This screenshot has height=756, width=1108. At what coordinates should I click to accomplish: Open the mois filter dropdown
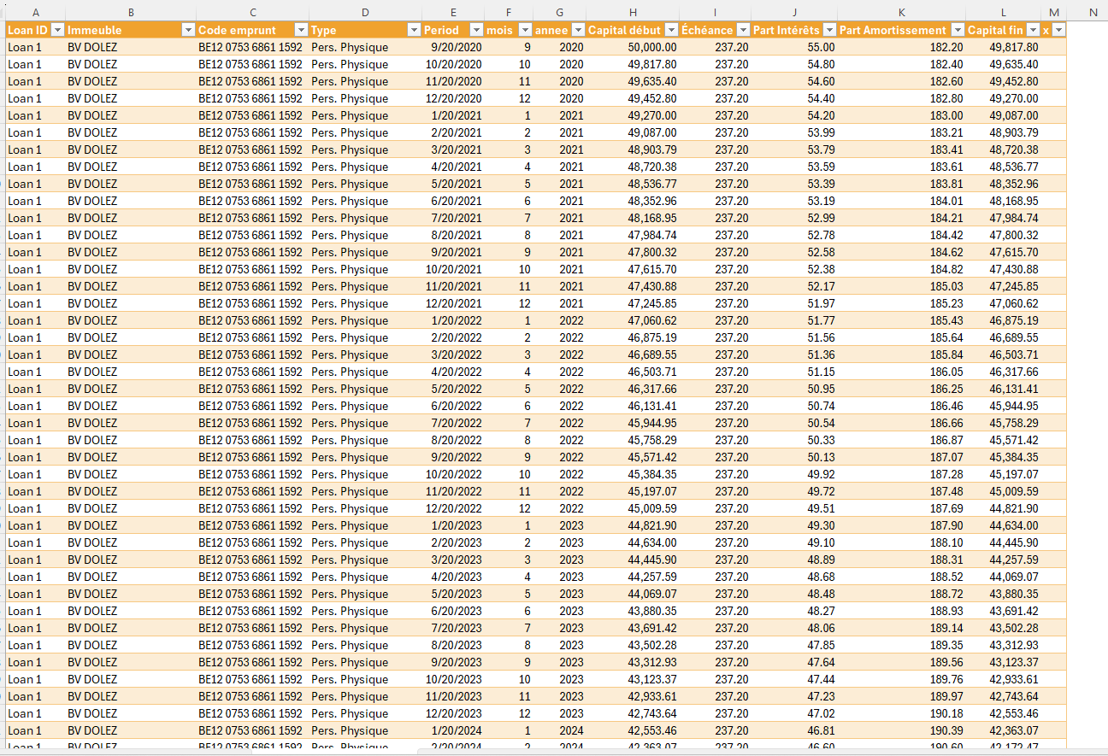(x=523, y=30)
